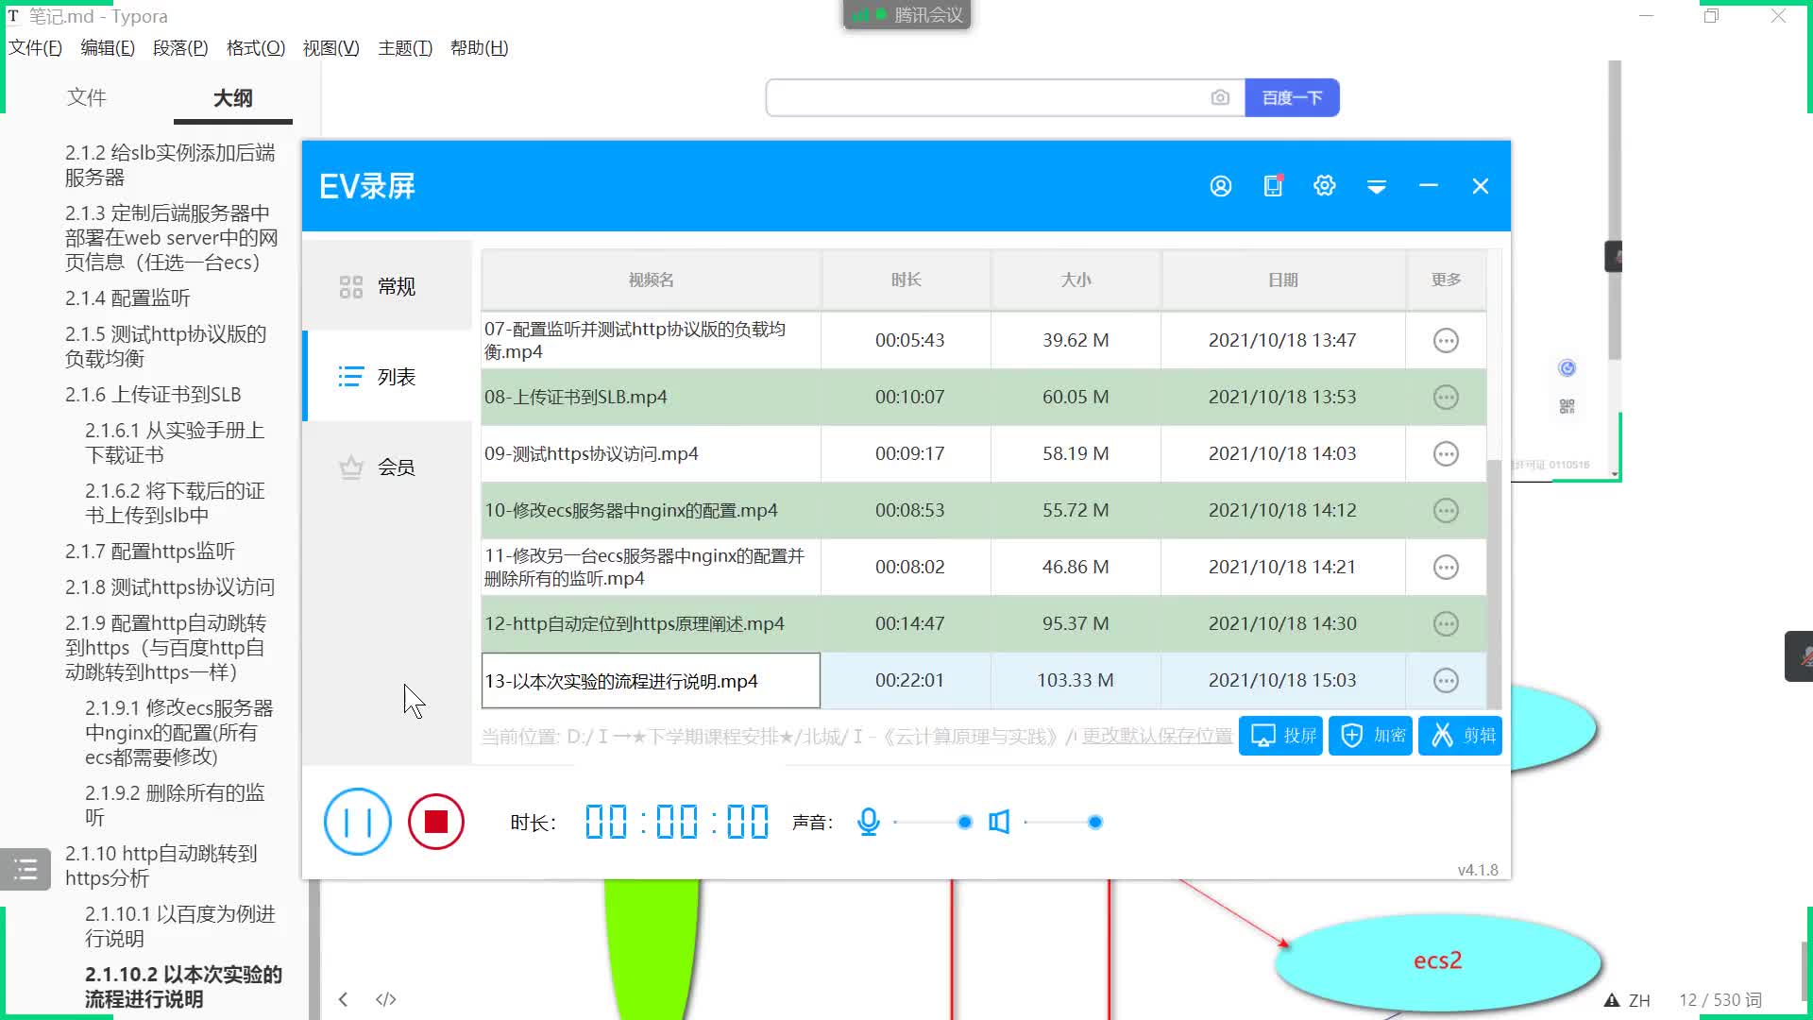The width and height of the screenshot is (1813, 1020).
Task: Open the 帮助(H) menu in Typora
Action: pyautogui.click(x=479, y=47)
